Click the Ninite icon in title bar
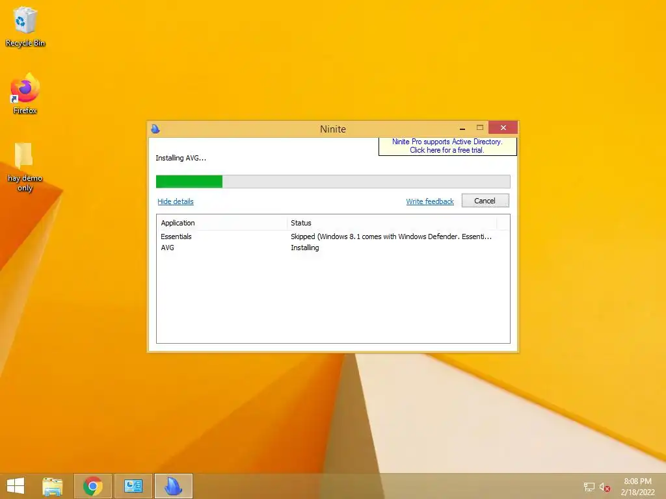This screenshot has height=499, width=666. [x=155, y=129]
